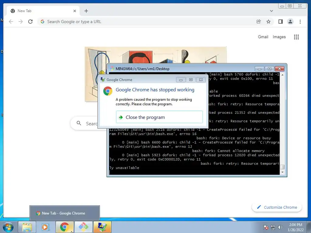Open File Explorer from taskbar

pyautogui.click(x=27, y=227)
